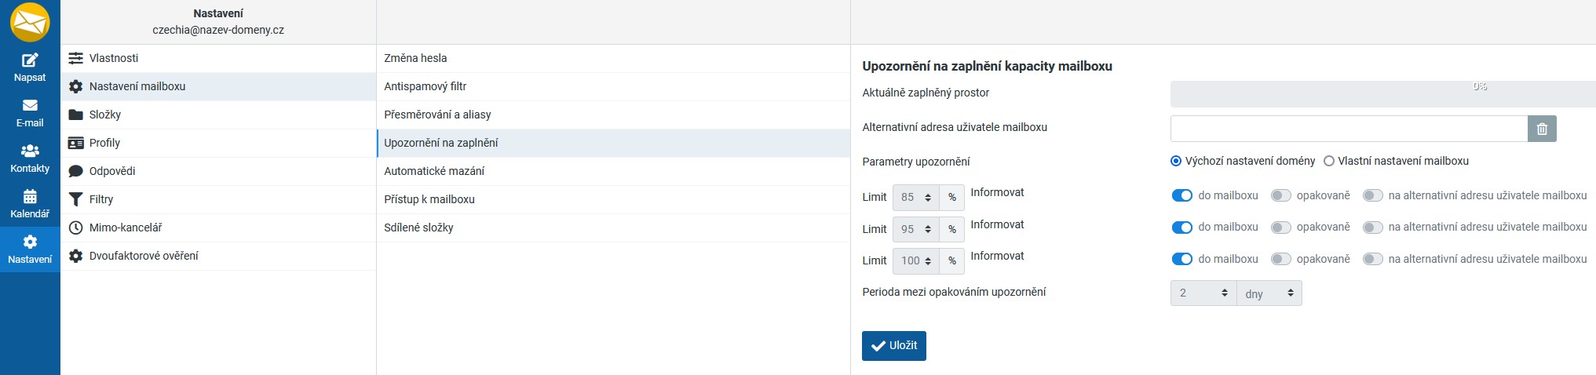Click the mailbox capacity progress bar
1596x375 pixels.
(x=1382, y=94)
